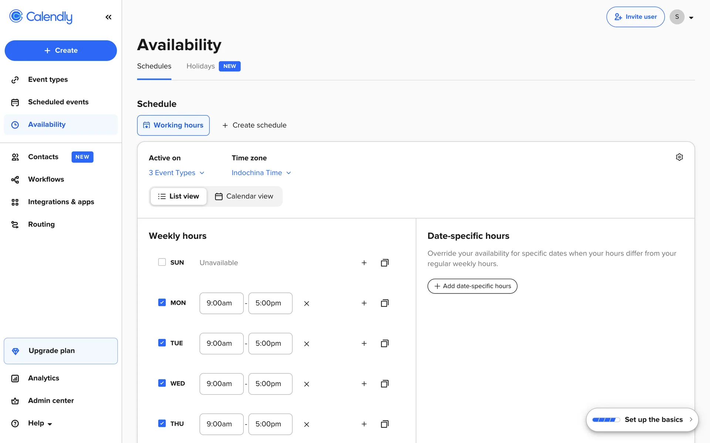
Task: Remove Tuesday time interval with X
Action: click(x=307, y=344)
